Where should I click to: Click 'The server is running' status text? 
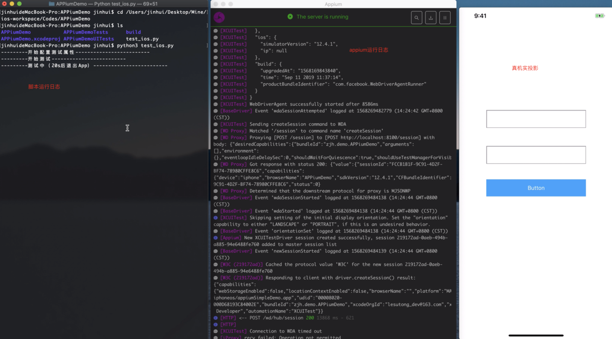(322, 17)
